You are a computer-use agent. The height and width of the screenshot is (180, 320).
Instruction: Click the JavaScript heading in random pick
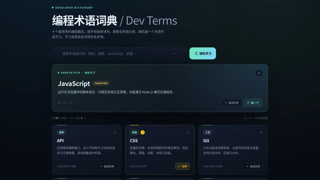pyautogui.click(x=74, y=83)
